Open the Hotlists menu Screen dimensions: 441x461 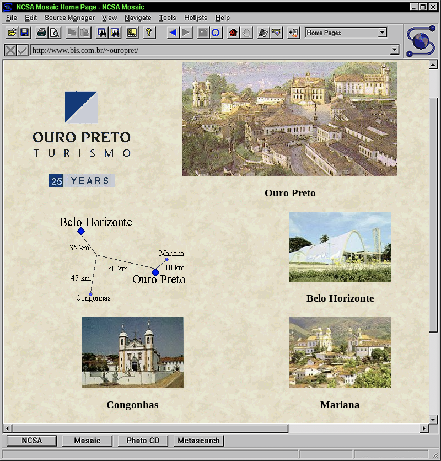click(196, 18)
